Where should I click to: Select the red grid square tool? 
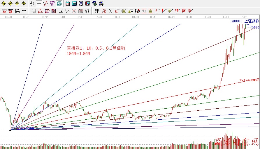click(74, 11)
